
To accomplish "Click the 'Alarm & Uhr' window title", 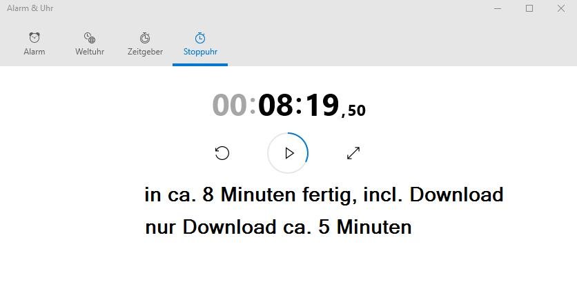I will point(30,8).
